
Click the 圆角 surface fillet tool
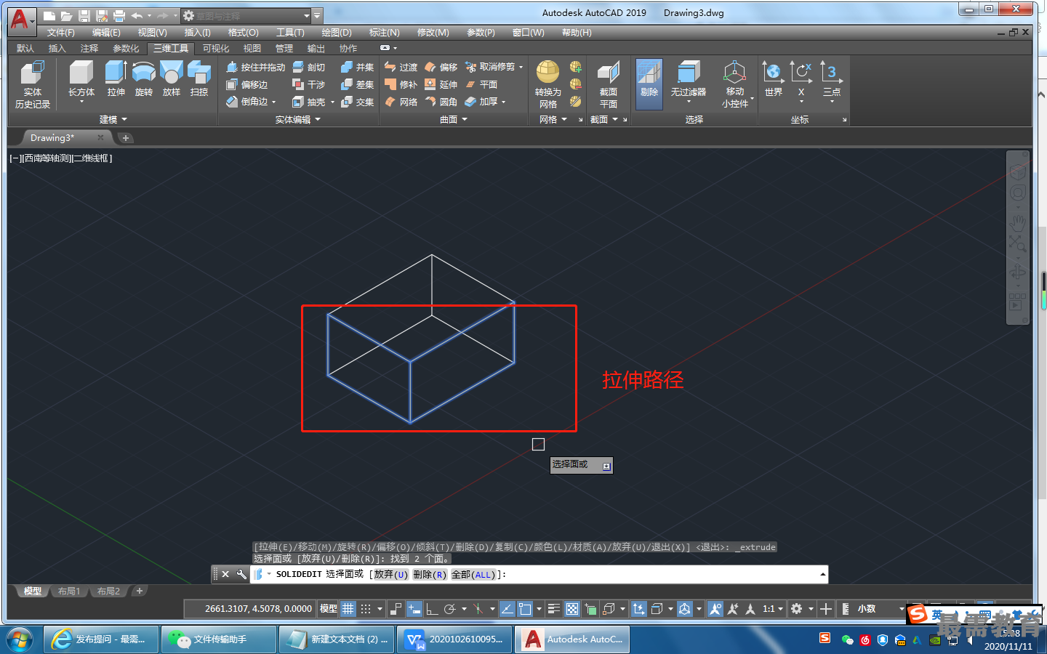(x=441, y=102)
